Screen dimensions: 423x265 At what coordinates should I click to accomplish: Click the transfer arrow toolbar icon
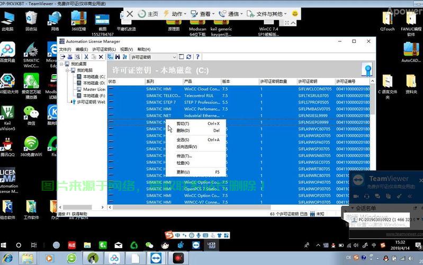(62, 57)
